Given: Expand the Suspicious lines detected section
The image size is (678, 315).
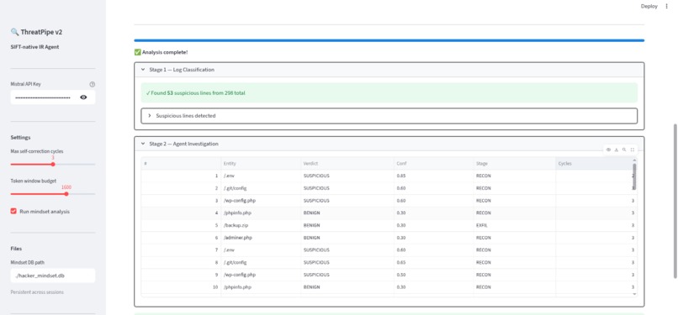Looking at the screenshot, I should pos(389,116).
